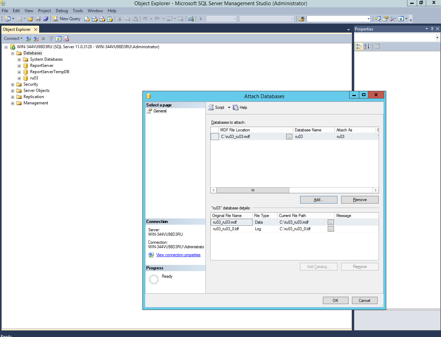Click the Attach As cell ru03
The width and height of the screenshot is (441, 337).
coord(356,137)
